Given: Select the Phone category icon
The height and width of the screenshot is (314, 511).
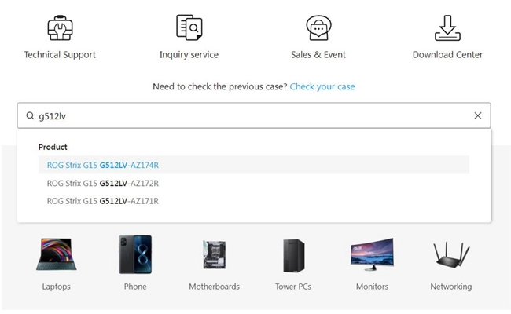Looking at the screenshot, I should click(135, 254).
